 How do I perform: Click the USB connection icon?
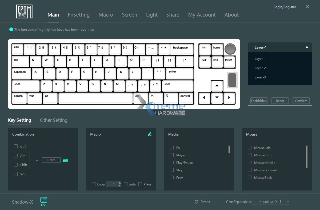[44, 200]
